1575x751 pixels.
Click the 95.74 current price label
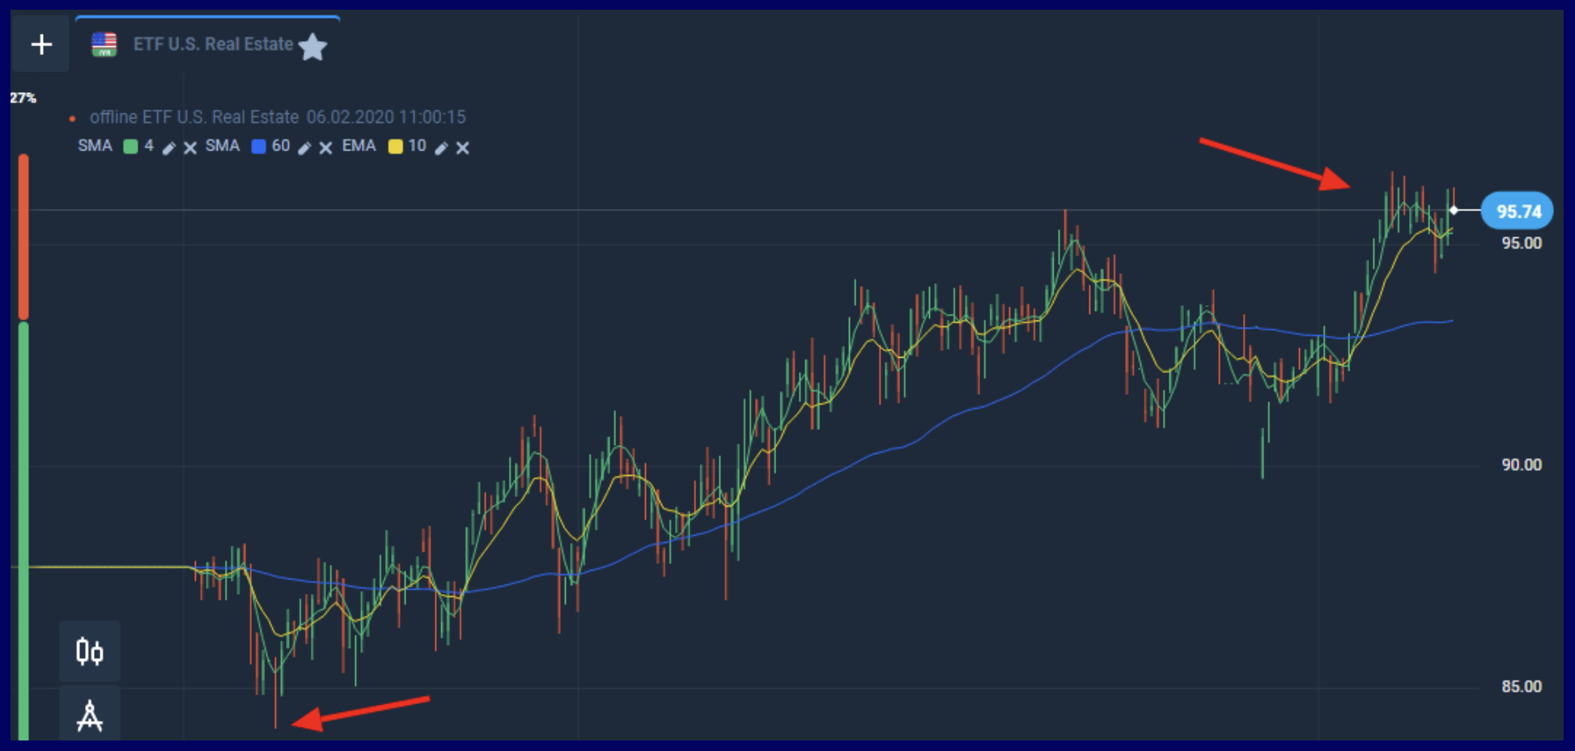pos(1517,211)
